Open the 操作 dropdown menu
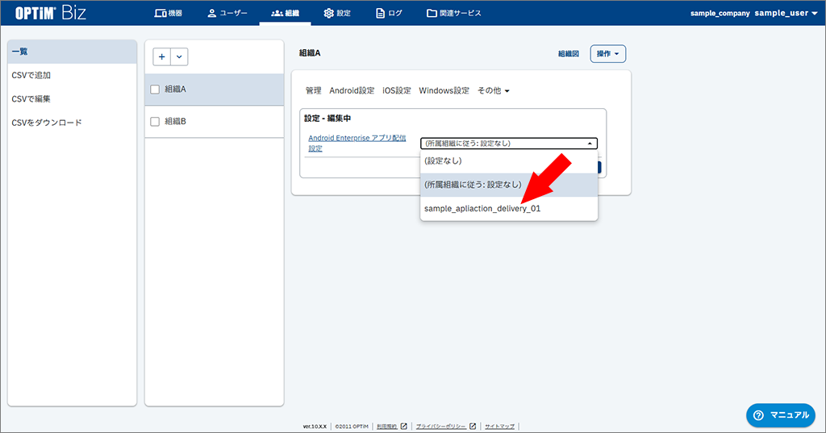This screenshot has height=433, width=826. point(608,54)
